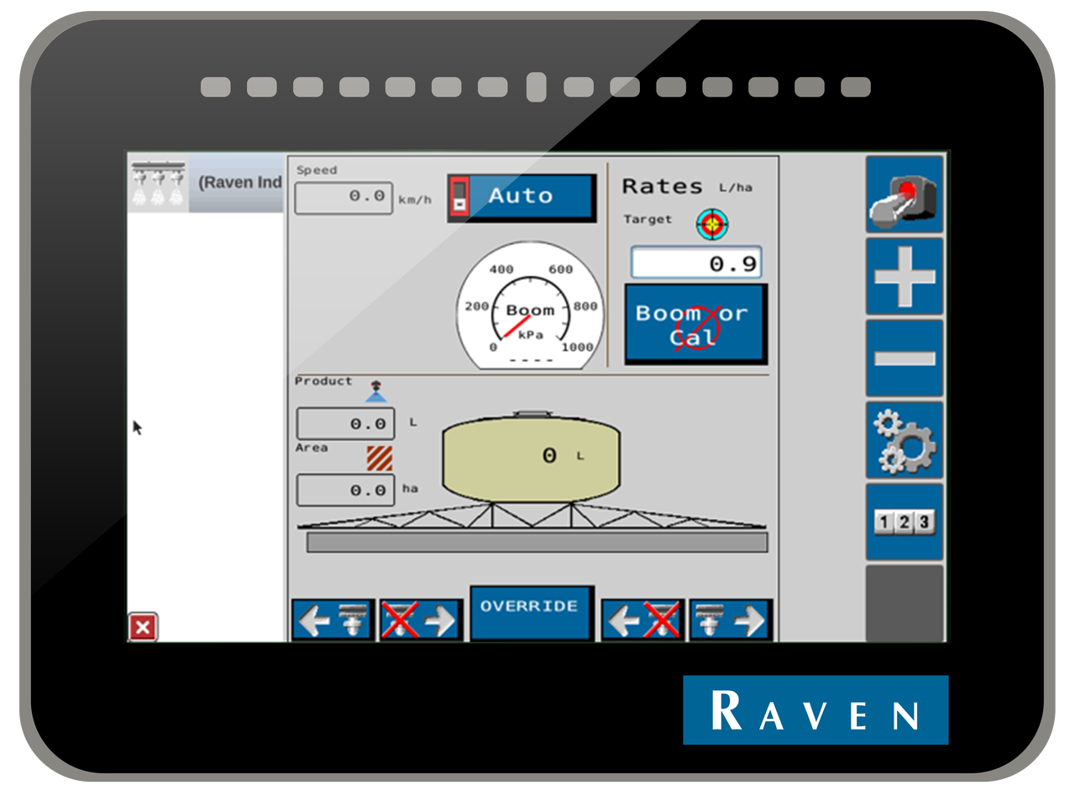The image size is (1075, 806).
Task: Toggle the Auto mode switch
Action: (522, 197)
